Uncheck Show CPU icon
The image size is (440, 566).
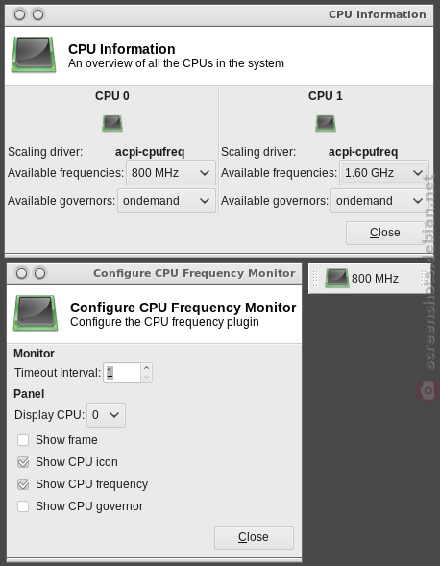(x=23, y=462)
